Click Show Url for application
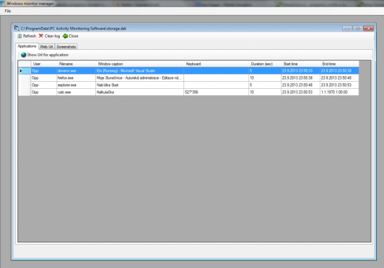The image size is (384, 268). coord(48,55)
